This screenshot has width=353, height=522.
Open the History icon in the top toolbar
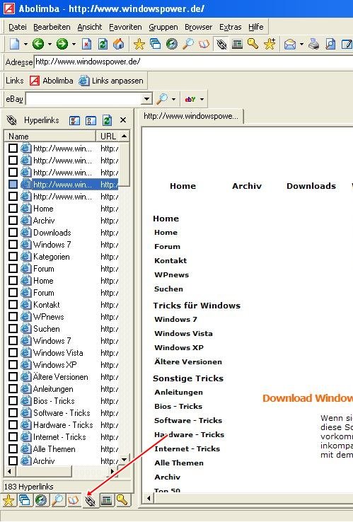coord(172,44)
